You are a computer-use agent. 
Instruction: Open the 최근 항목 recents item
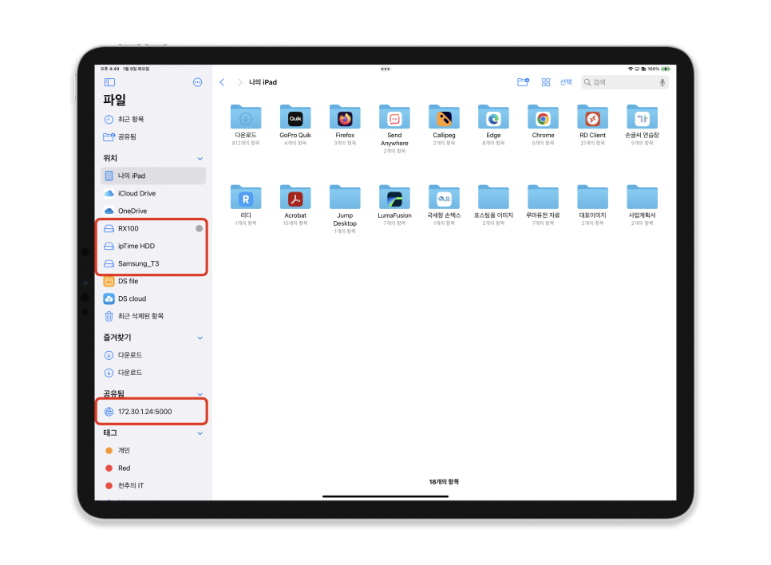click(x=153, y=119)
